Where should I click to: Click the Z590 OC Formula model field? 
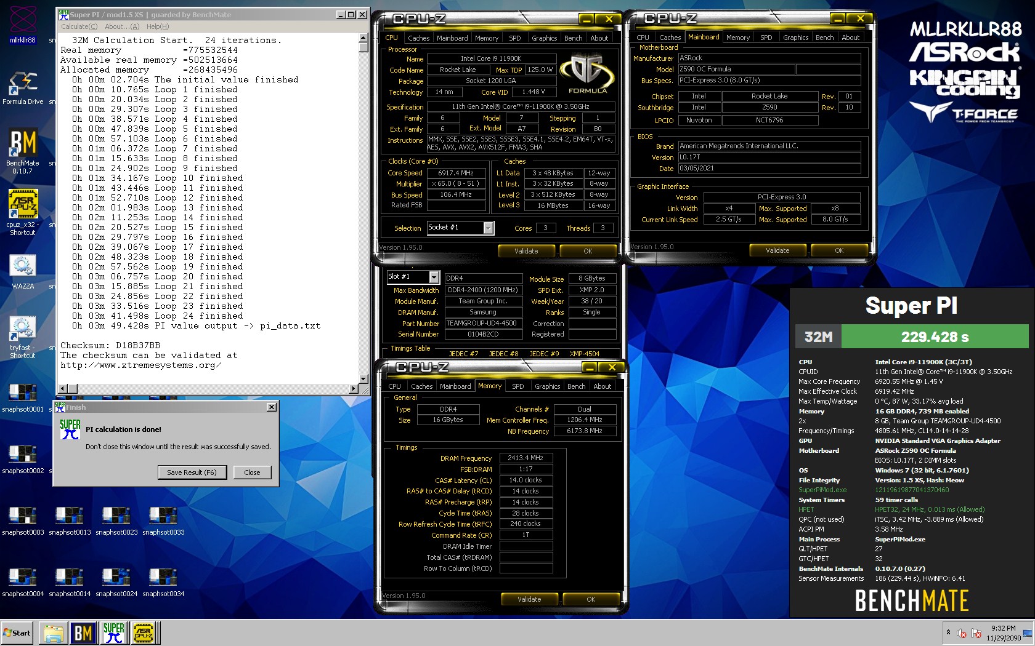point(736,70)
